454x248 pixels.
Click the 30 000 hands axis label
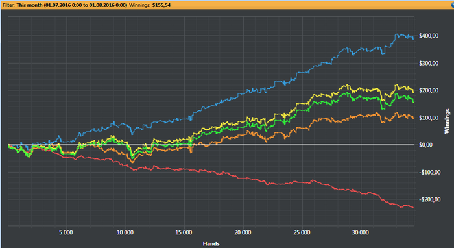[361, 232]
